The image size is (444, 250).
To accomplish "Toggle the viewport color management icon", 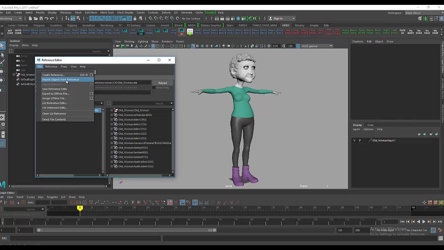I will tap(298, 46).
